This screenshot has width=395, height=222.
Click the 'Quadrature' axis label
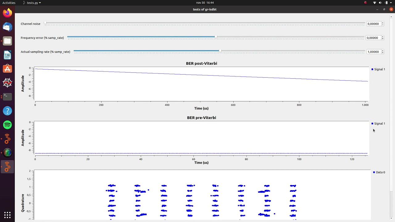[x=23, y=203]
